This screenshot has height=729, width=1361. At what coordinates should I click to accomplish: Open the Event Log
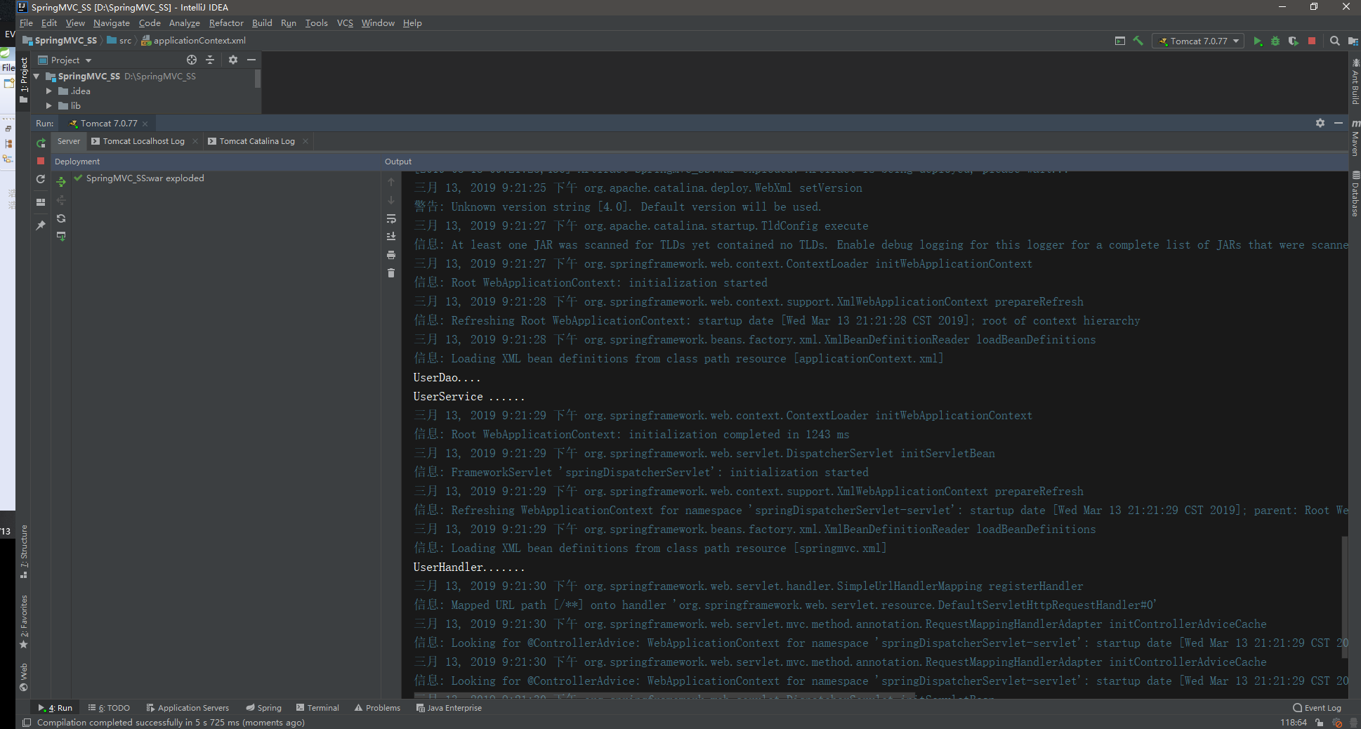[1317, 708]
